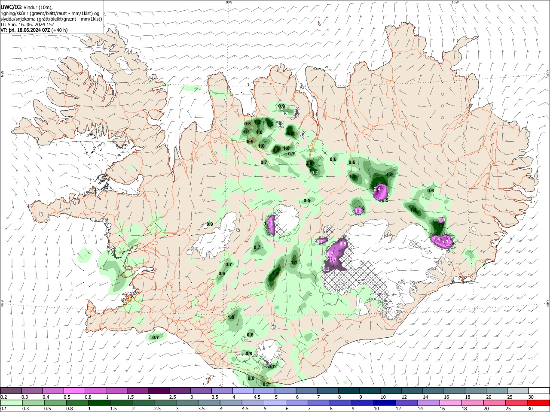Click the 'slydda/snjókoma (grátt/bleikt/grænt' description line
This screenshot has height=412, width=550.
point(52,19)
